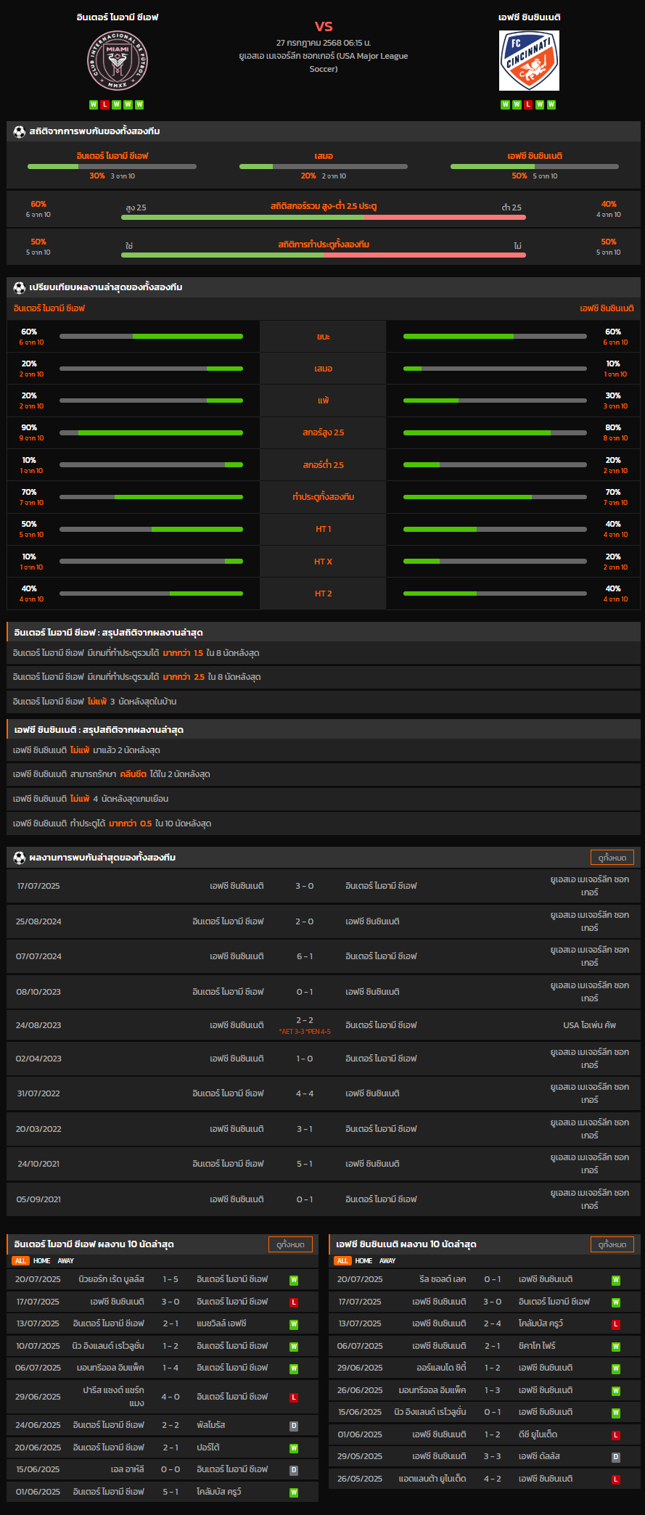Click the W badge on the รีล ซอลต์ เลค row
This screenshot has width=645, height=1515.
tap(616, 1280)
